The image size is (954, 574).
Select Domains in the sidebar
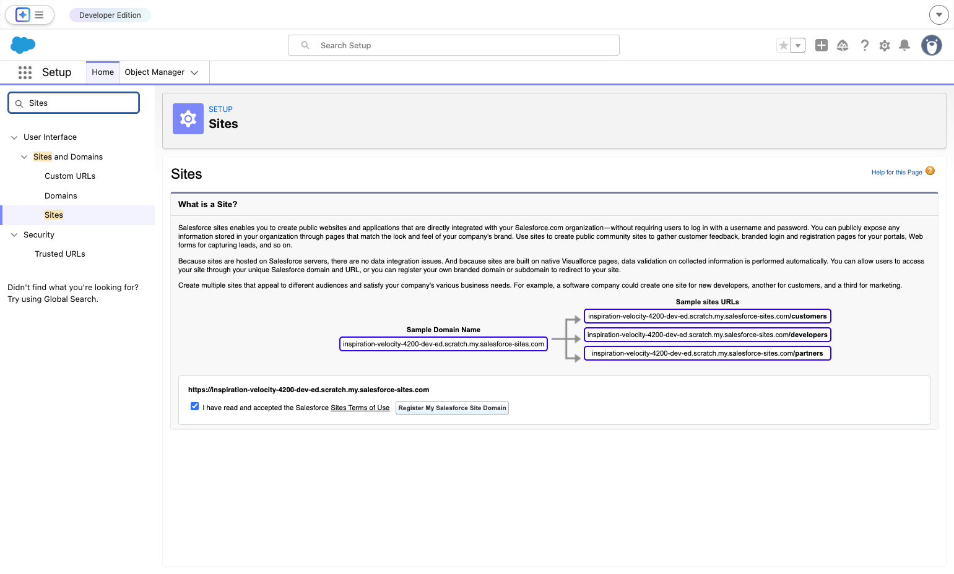coord(61,196)
